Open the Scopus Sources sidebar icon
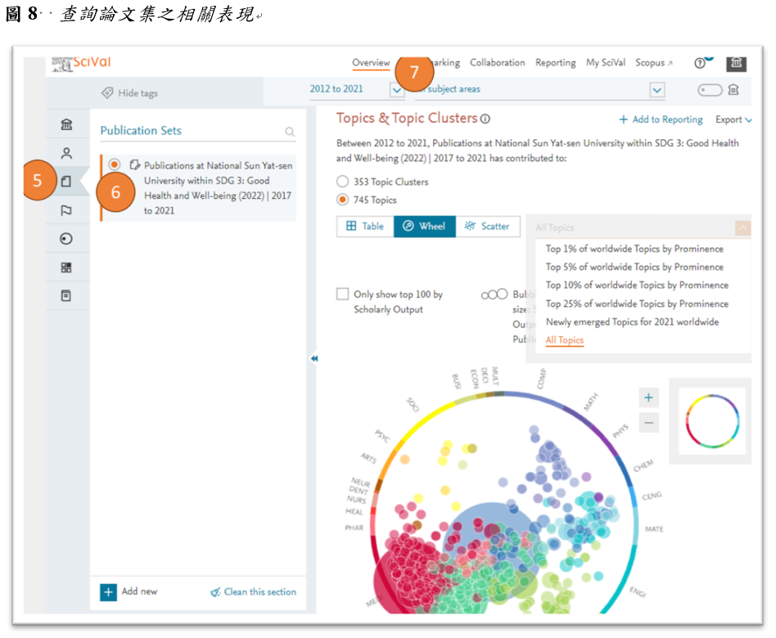The width and height of the screenshot is (776, 638). coord(66,296)
